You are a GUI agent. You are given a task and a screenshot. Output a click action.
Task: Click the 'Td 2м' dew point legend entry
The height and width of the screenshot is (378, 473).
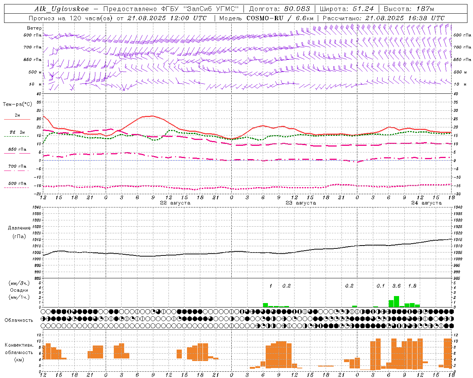click(17, 132)
